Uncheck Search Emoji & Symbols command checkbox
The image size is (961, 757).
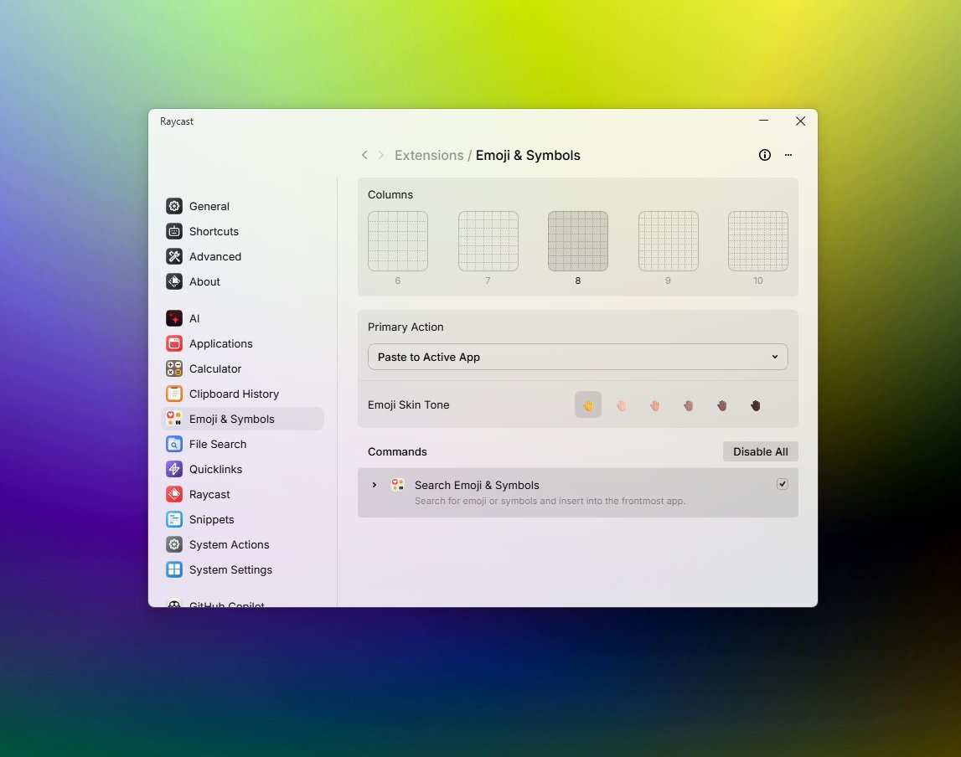click(783, 484)
